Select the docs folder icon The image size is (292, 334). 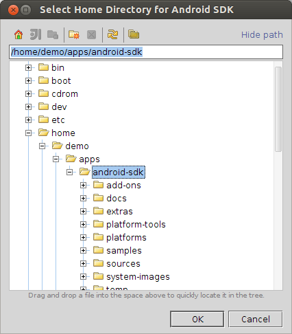coord(98,198)
